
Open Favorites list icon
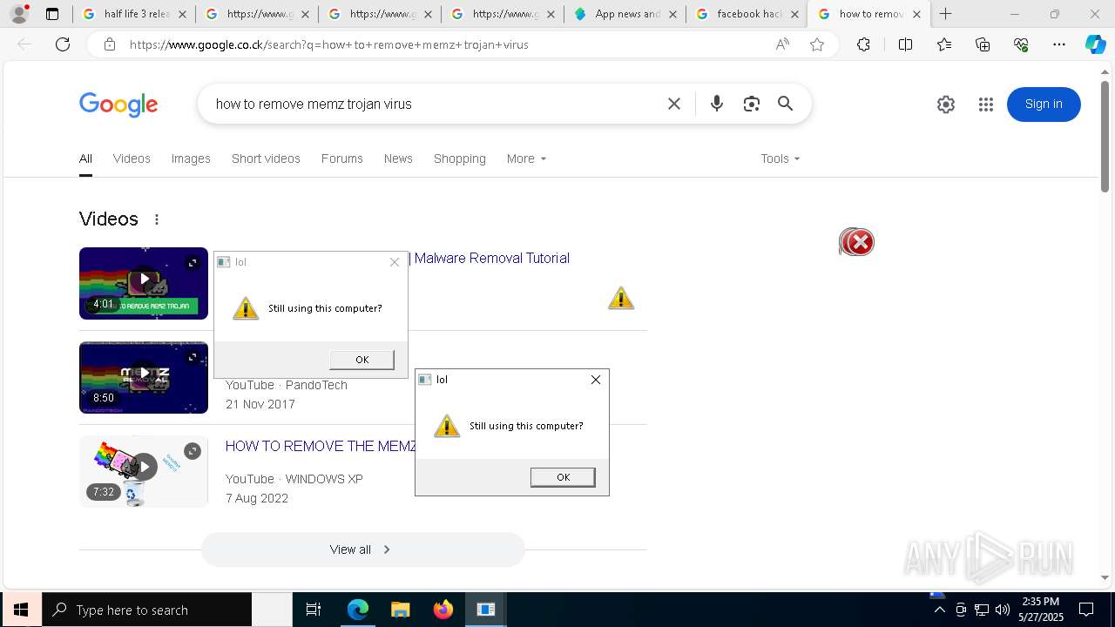click(944, 44)
